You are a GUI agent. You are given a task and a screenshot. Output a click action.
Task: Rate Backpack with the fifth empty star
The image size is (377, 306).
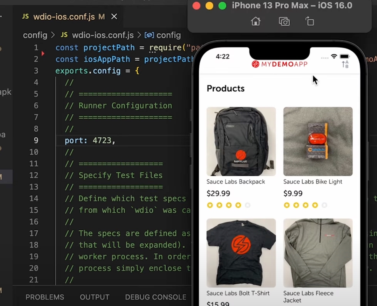[248, 205]
